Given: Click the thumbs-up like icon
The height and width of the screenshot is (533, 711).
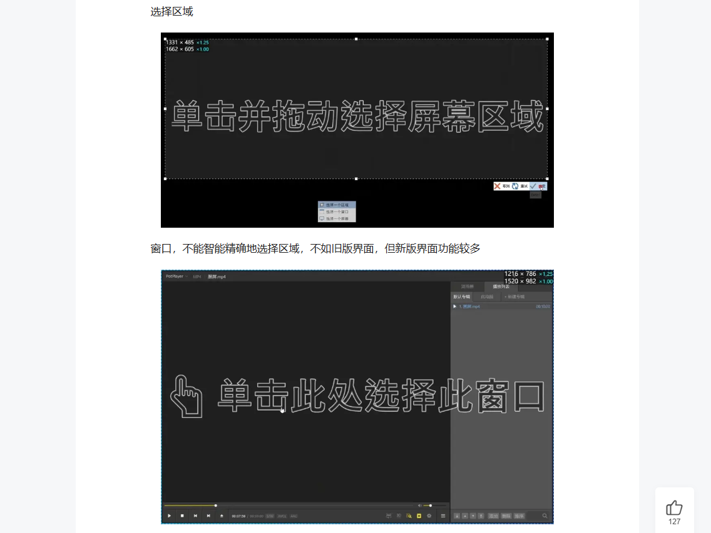Looking at the screenshot, I should [674, 507].
